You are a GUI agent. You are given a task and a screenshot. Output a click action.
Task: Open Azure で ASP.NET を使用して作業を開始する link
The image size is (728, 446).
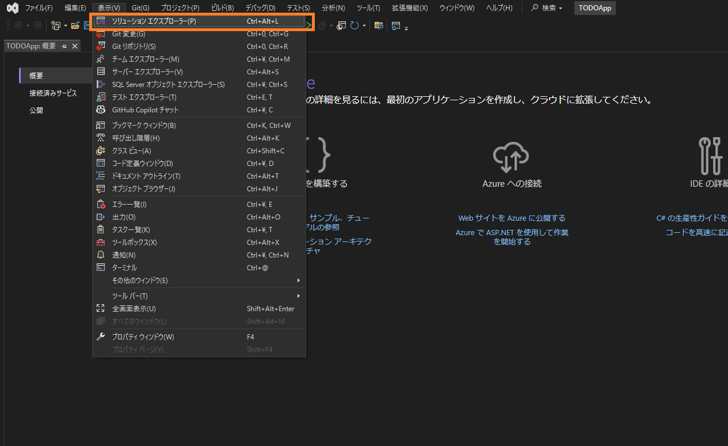pyautogui.click(x=512, y=237)
